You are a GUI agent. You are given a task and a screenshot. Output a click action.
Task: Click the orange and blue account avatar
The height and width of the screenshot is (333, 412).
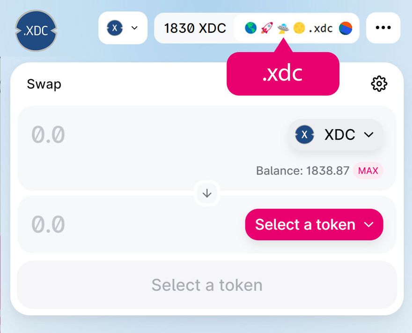346,28
